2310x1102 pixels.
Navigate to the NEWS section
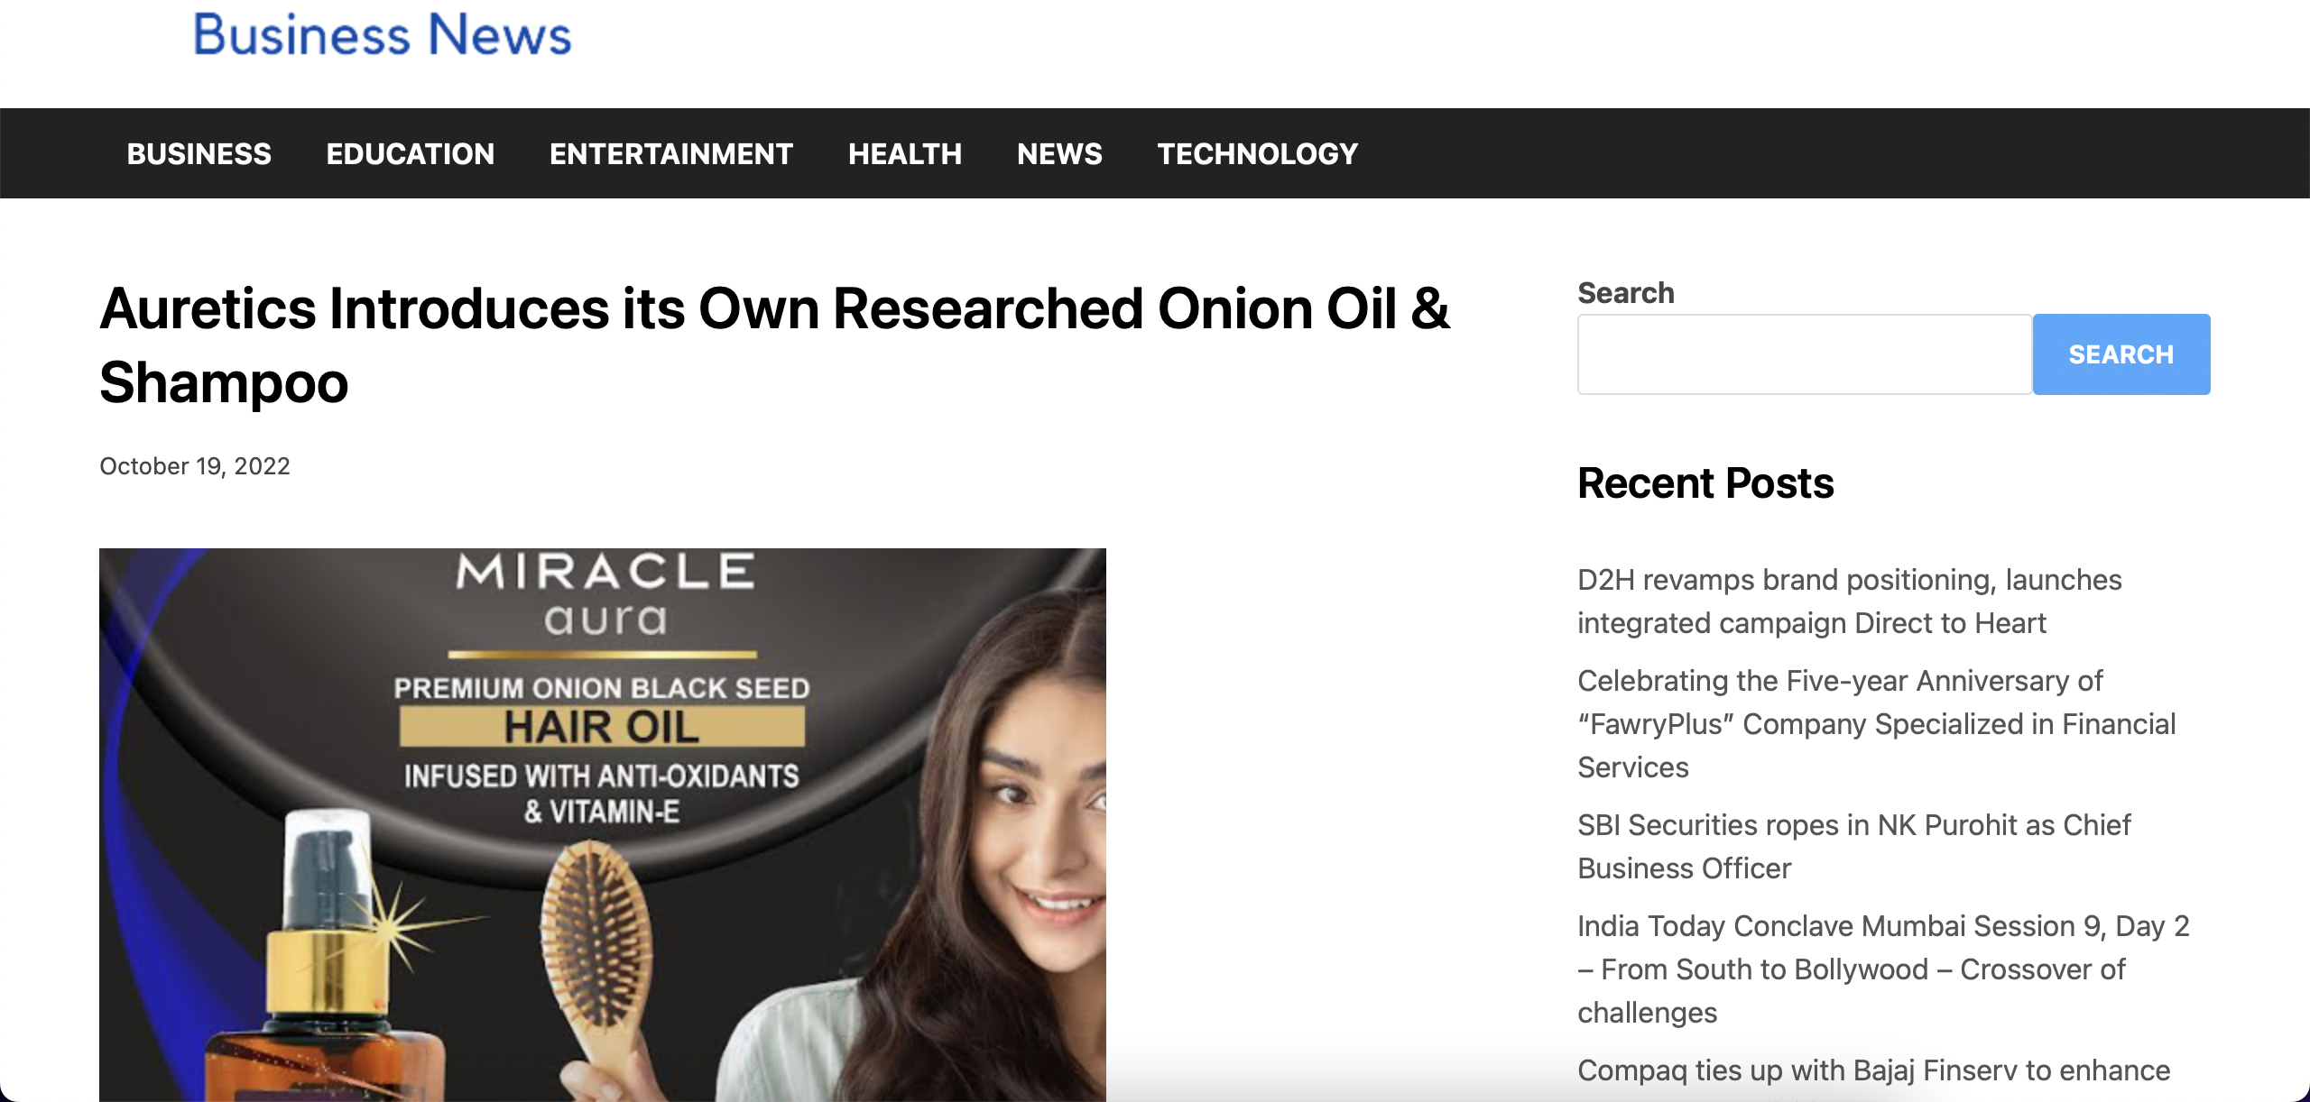[1060, 154]
